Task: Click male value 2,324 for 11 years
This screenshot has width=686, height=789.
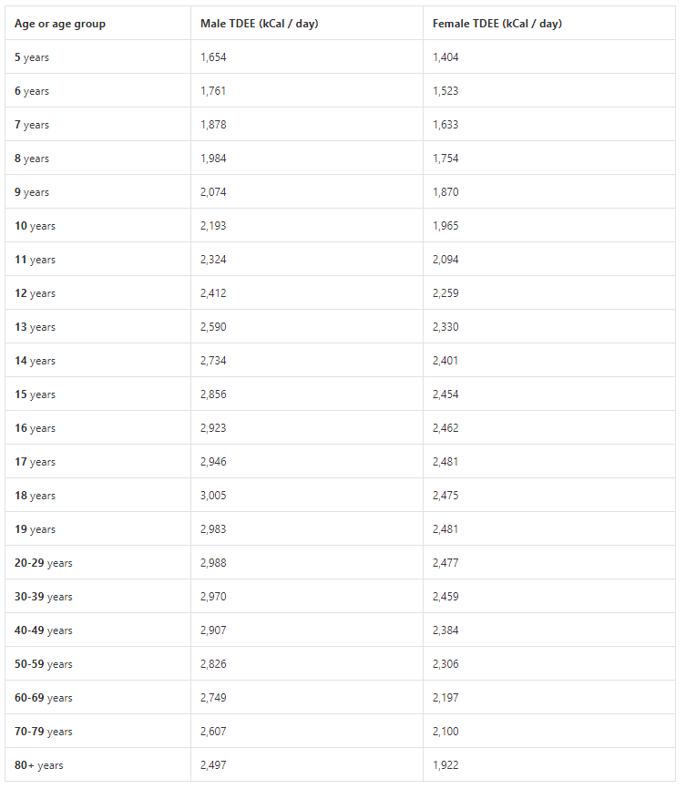Action: coord(213,260)
